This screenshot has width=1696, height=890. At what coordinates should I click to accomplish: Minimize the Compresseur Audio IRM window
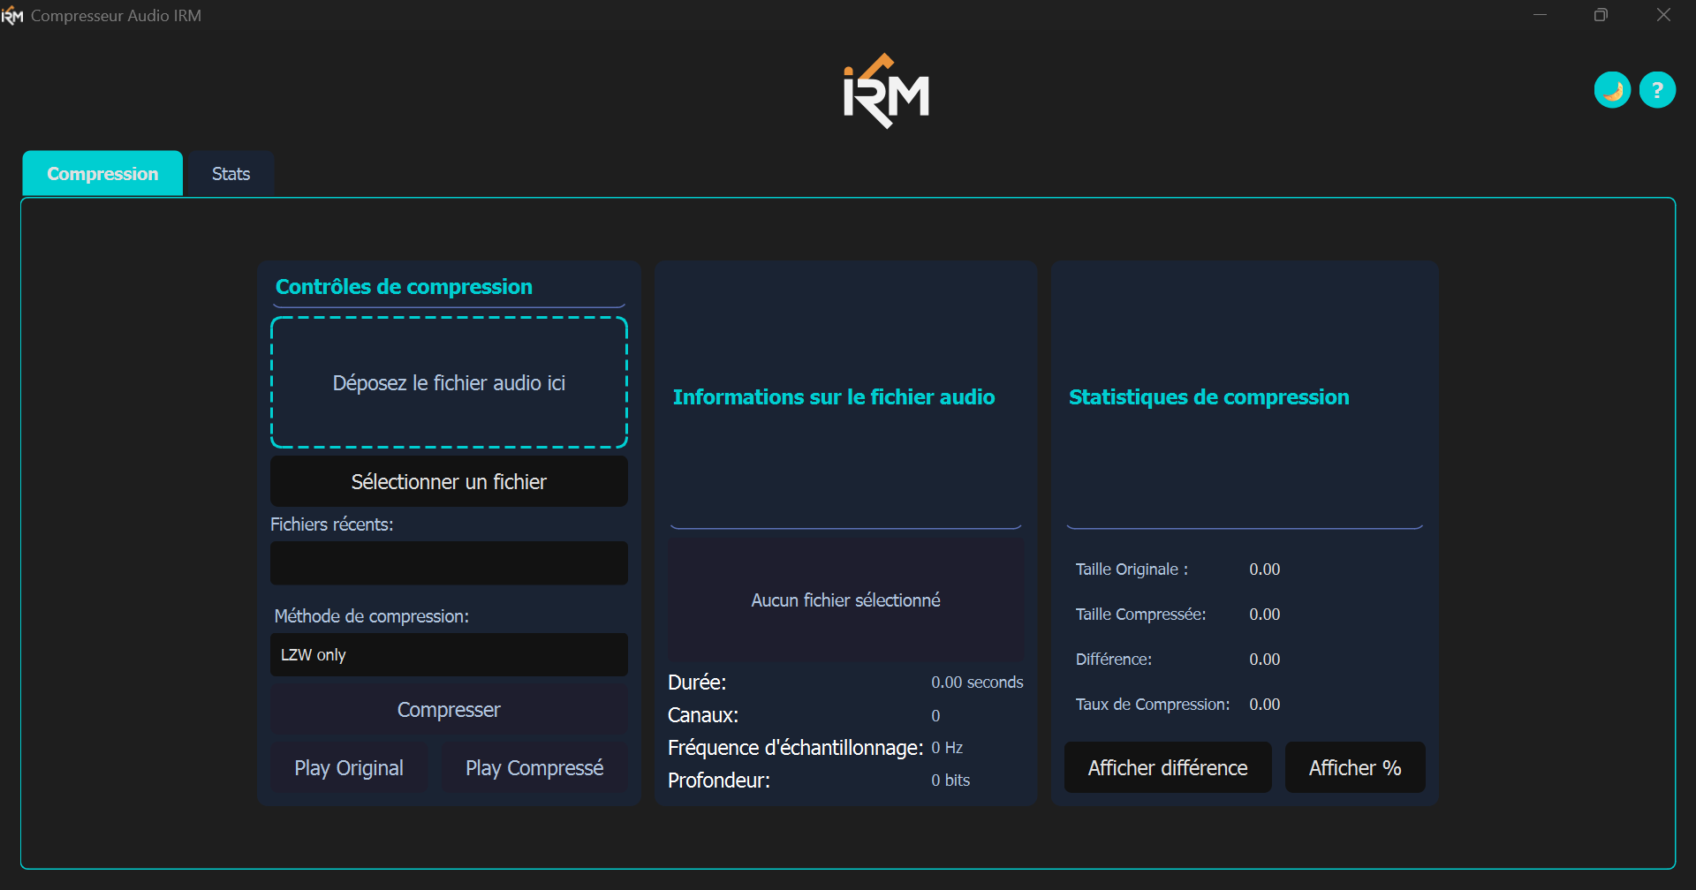[x=1540, y=15]
